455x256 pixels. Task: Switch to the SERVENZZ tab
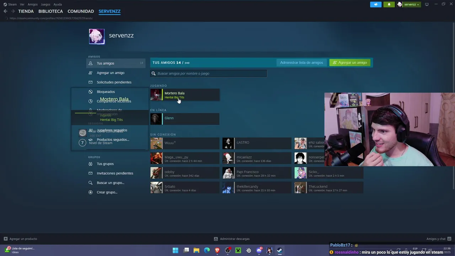click(x=109, y=11)
